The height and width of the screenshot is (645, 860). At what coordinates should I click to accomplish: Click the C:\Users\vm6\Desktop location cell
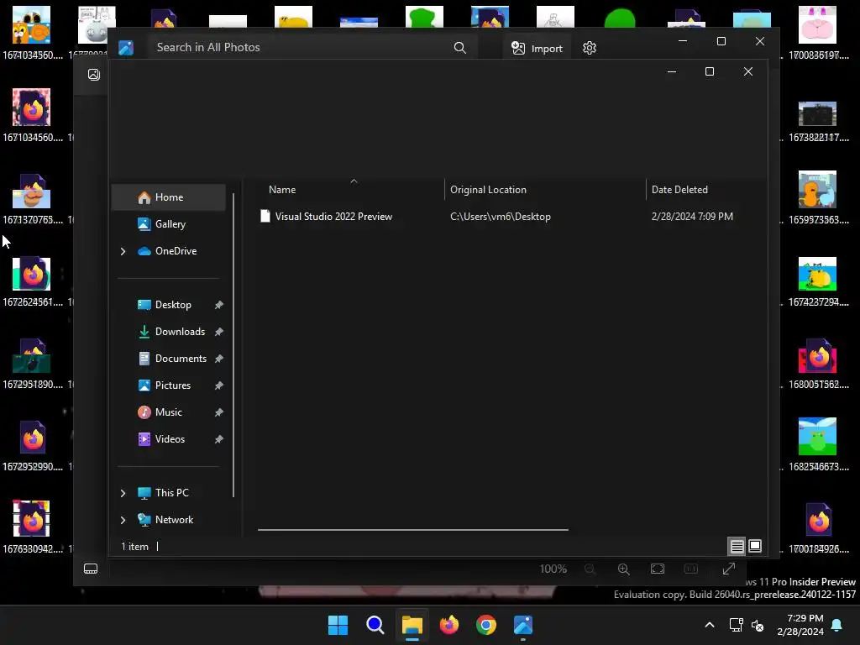point(501,217)
